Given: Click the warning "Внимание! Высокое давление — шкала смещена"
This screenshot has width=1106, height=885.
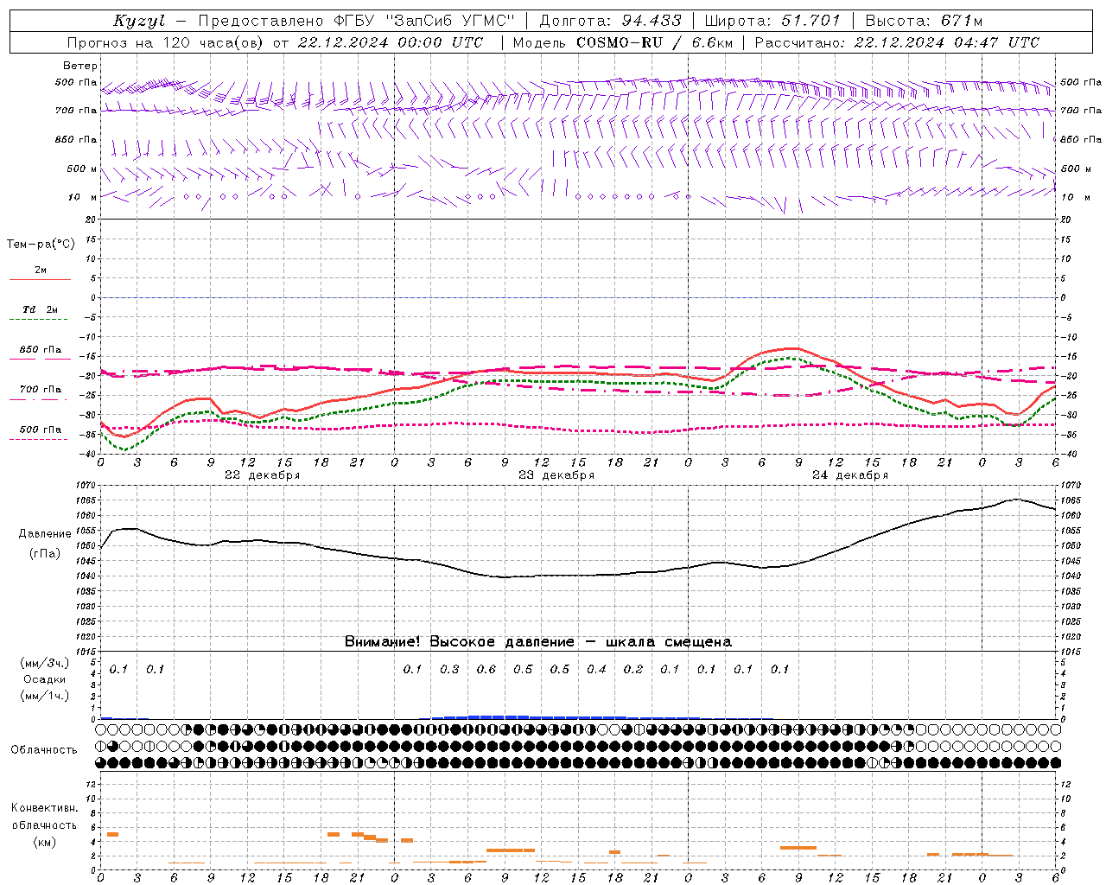Looking at the screenshot, I should tap(538, 641).
